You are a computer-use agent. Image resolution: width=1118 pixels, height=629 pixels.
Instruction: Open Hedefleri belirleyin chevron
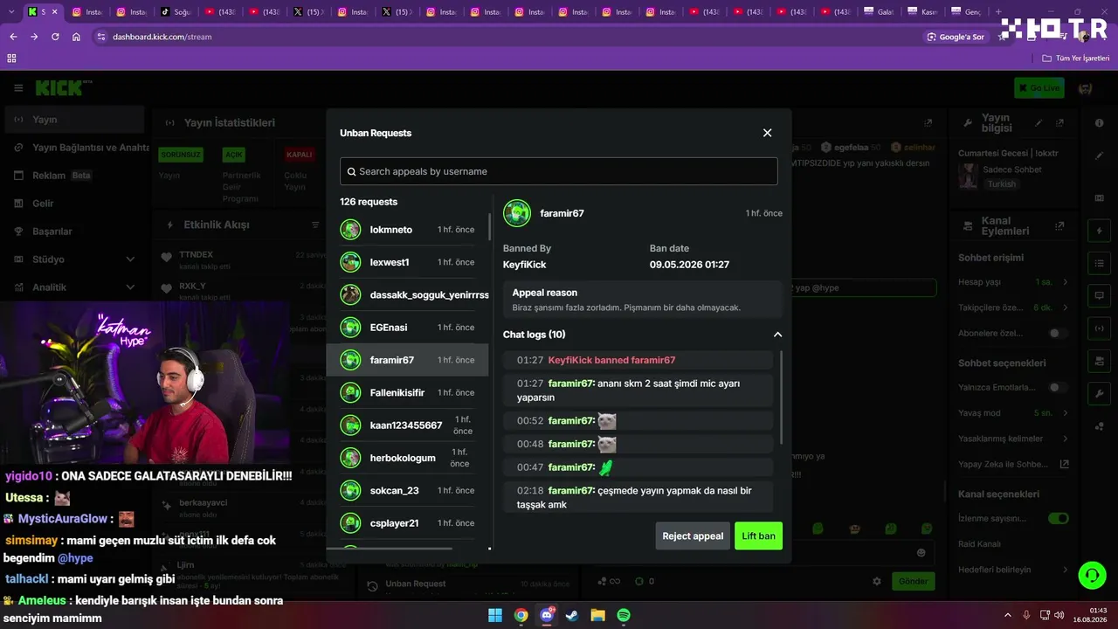1065,570
